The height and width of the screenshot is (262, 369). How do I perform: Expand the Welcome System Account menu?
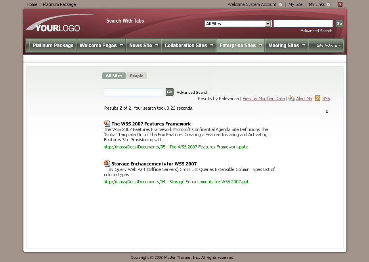point(281,4)
